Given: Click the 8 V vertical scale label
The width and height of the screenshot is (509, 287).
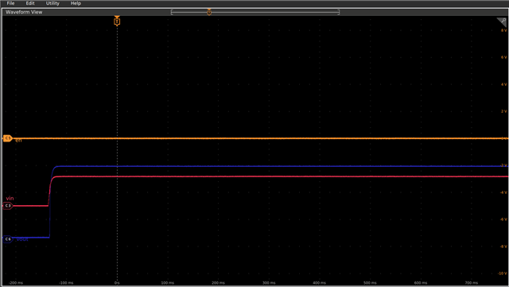Looking at the screenshot, I should click(x=503, y=30).
